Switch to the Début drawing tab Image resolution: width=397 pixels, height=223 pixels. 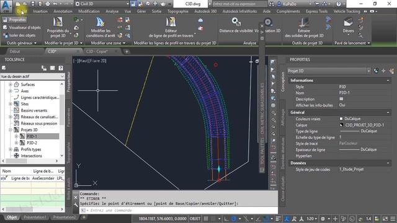15,51
